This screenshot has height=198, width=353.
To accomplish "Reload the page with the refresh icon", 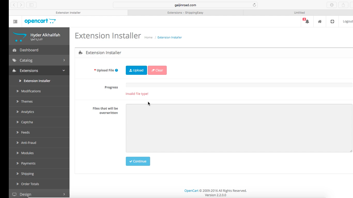I will (x=254, y=5).
